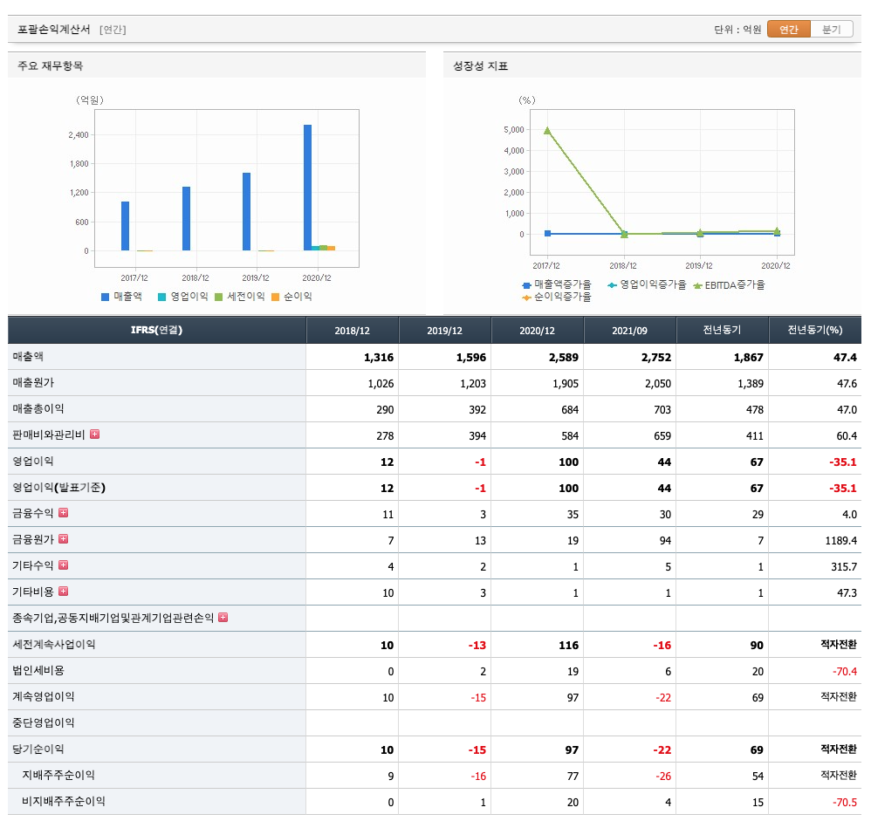The width and height of the screenshot is (871, 828).
Task: Select the 2017/12 blue sales bar
Action: (125, 226)
